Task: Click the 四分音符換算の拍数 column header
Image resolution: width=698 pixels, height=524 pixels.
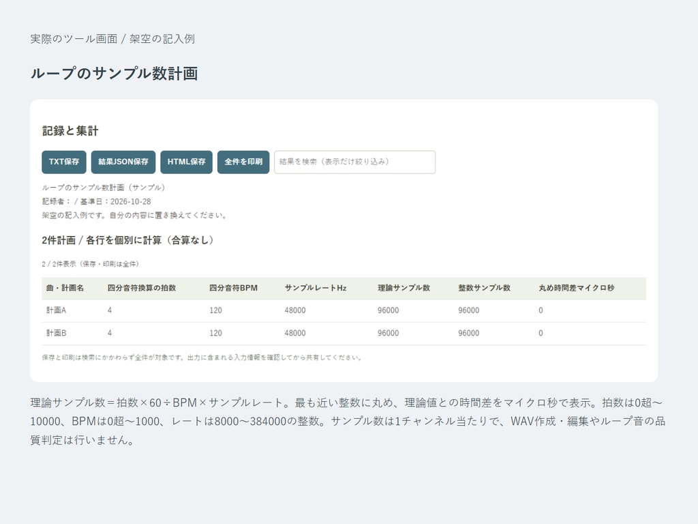Action: (142, 288)
